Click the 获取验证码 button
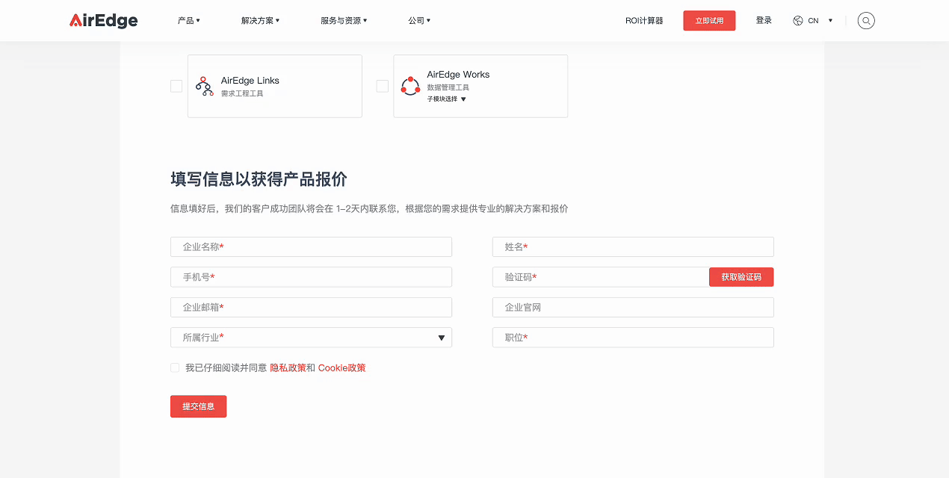 click(741, 277)
